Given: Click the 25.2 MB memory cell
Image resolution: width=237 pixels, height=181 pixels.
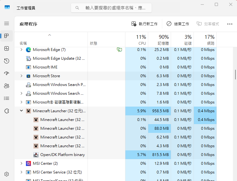Looking at the screenshot, I should tap(159, 50).
